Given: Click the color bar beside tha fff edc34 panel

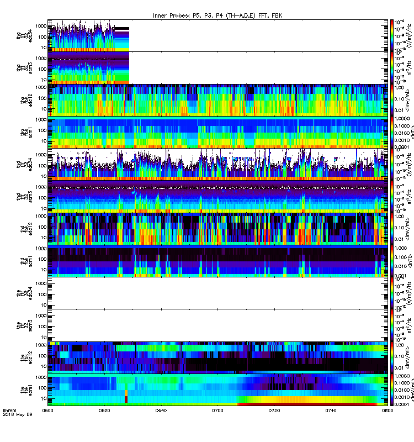Looking at the screenshot, I should (x=392, y=35).
